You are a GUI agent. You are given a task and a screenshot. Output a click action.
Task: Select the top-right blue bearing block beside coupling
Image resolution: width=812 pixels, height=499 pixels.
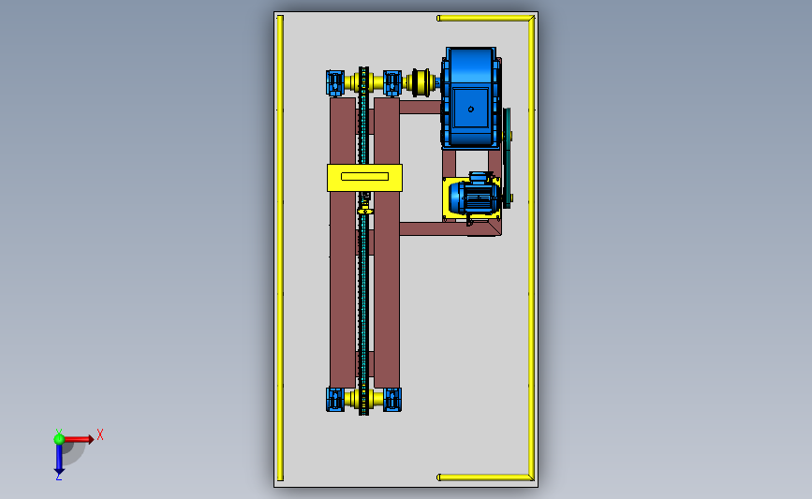click(x=392, y=82)
